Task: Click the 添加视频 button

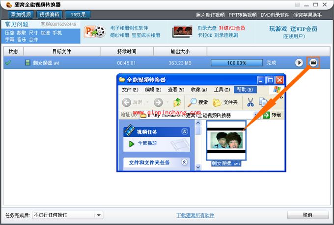Action: coord(21,14)
